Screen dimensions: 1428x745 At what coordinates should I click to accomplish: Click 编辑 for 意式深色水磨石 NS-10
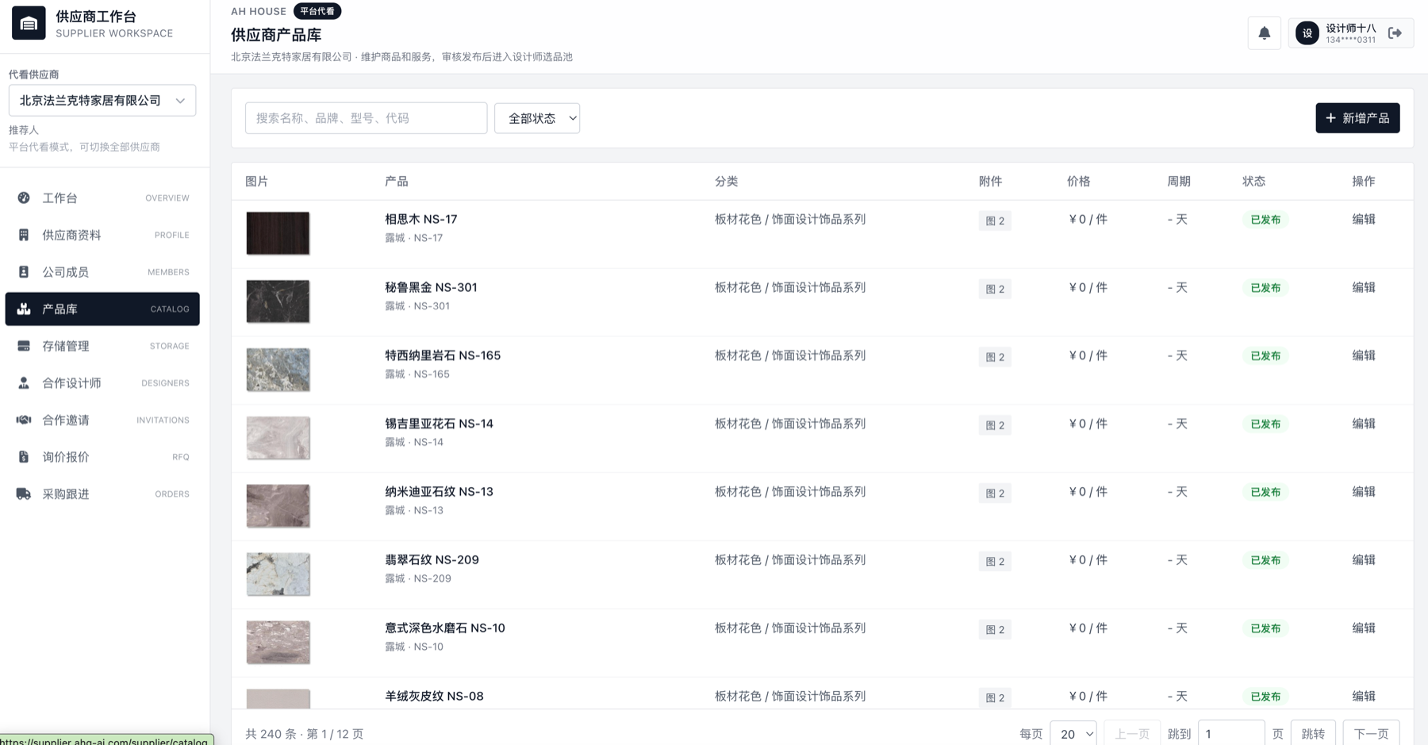click(1364, 628)
